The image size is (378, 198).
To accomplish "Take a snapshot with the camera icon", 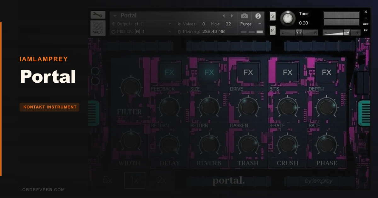I will [244, 16].
